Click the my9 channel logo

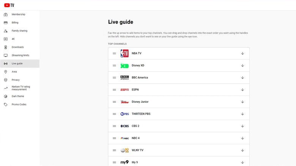[x=124, y=162]
